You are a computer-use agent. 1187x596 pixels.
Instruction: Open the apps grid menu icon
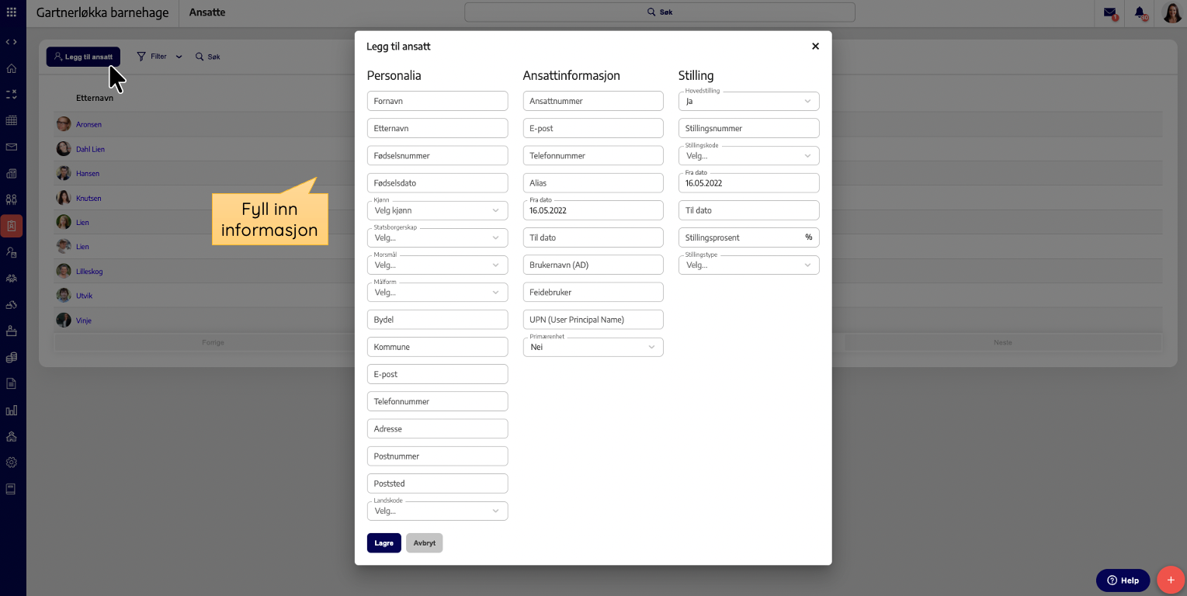[x=12, y=12]
